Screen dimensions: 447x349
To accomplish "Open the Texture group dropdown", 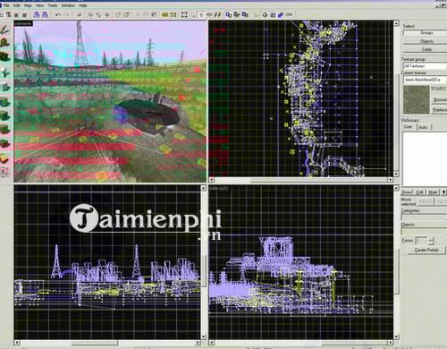I will click(x=425, y=66).
